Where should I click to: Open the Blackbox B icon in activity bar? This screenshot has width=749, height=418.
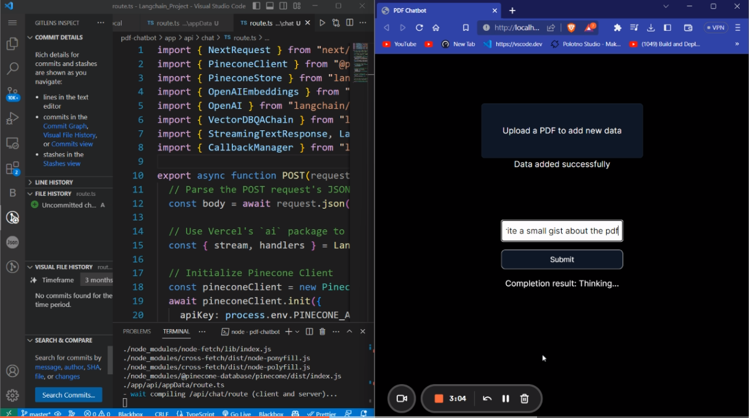(x=12, y=193)
